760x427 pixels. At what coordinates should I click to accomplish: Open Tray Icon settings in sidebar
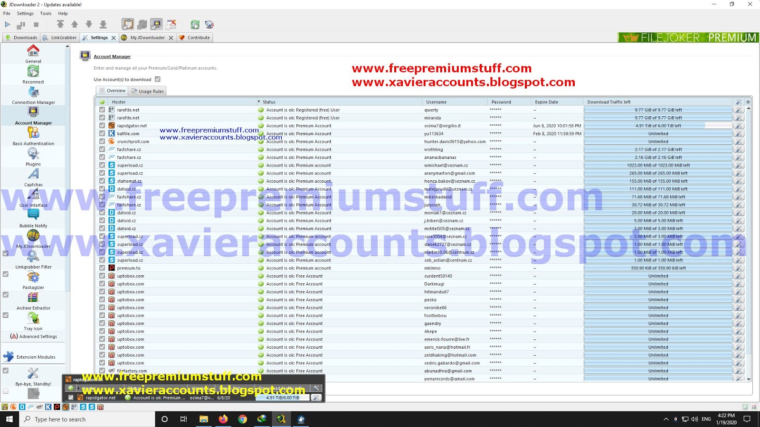click(33, 321)
